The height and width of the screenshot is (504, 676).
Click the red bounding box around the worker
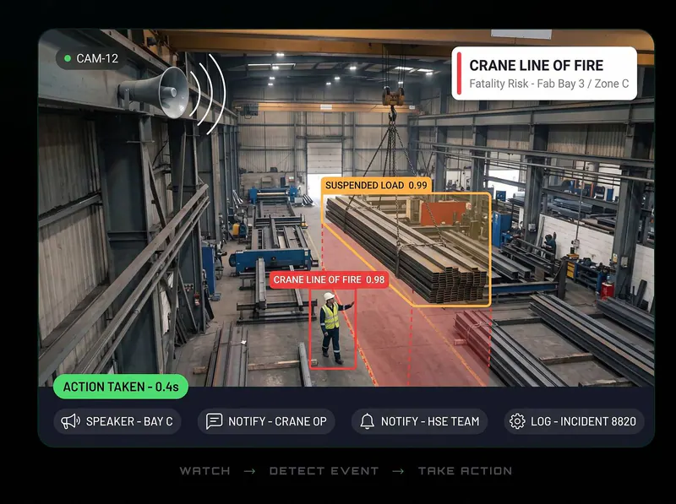pos(333,328)
